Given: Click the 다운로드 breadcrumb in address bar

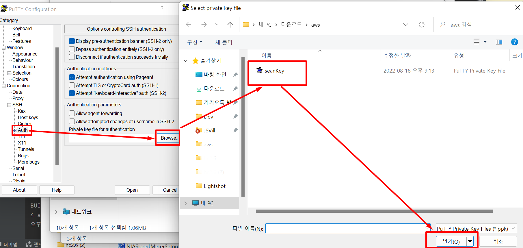Looking at the screenshot, I should pyautogui.click(x=291, y=25).
